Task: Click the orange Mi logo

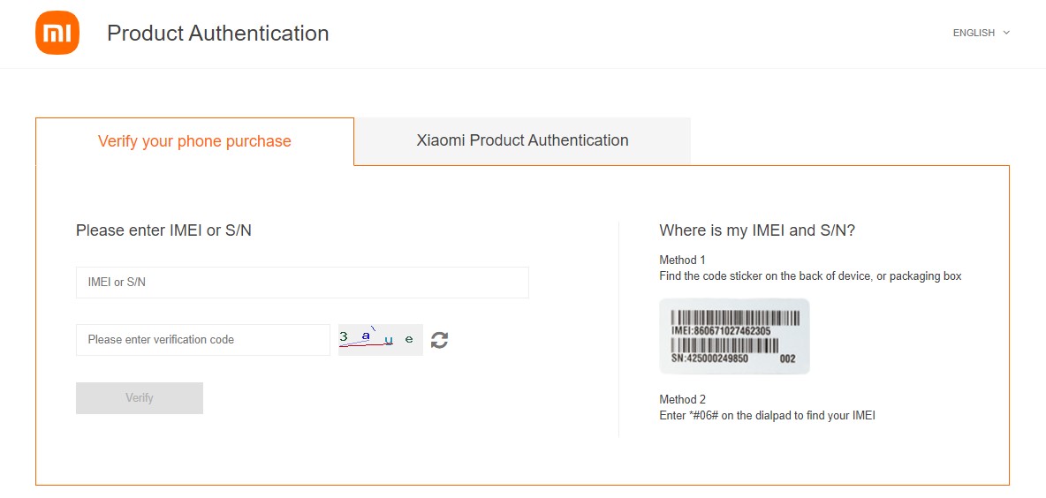Action: pos(57,33)
